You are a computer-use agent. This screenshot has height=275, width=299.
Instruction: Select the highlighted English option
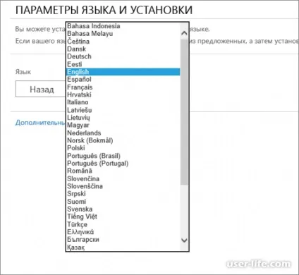point(123,72)
